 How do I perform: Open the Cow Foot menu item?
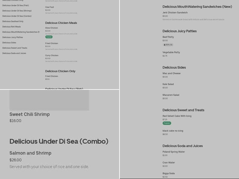pyautogui.click(x=50, y=7)
